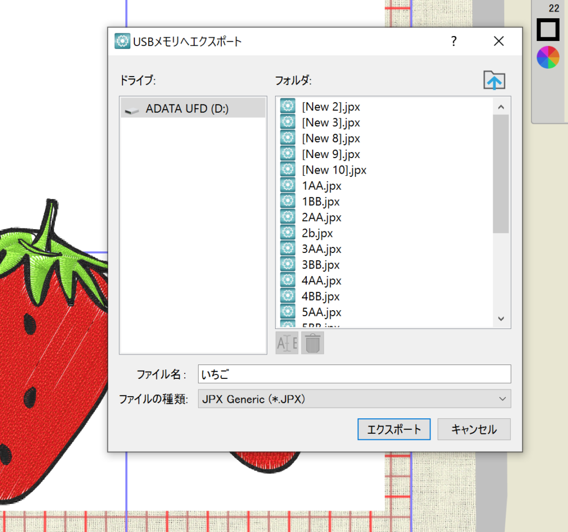The width and height of the screenshot is (568, 532).
Task: Close the USB export dialog
Action: [499, 41]
